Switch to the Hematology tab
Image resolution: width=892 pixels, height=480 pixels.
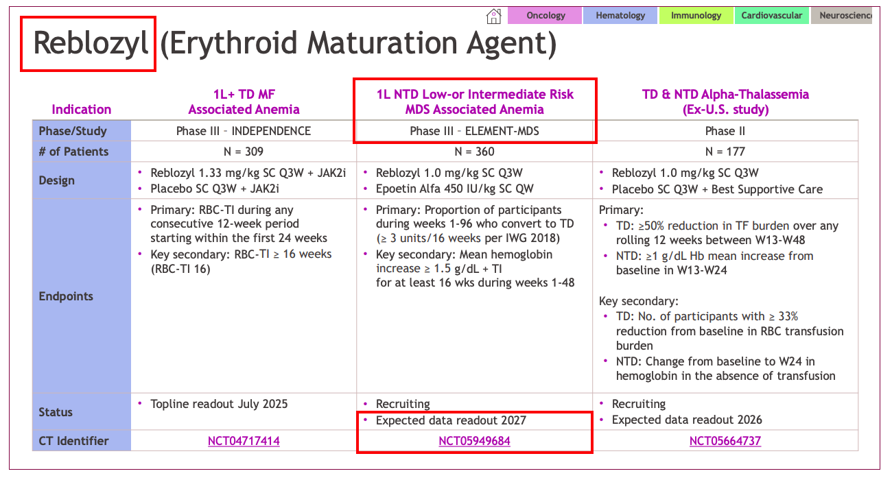[620, 16]
